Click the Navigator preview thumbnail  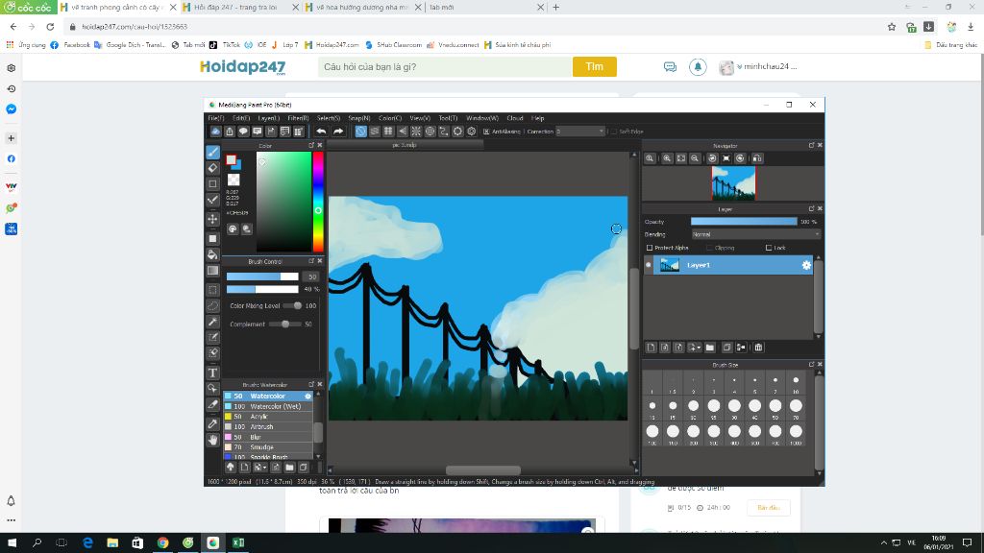tap(733, 183)
